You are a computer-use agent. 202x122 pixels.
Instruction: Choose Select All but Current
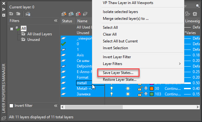click(120, 41)
